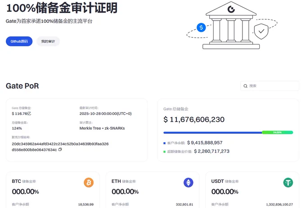Open the Github源码 button

click(19, 41)
